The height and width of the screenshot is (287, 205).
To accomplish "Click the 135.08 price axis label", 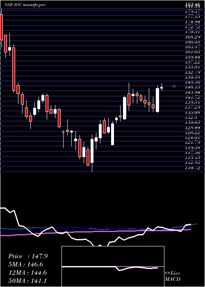I will click(192, 113).
